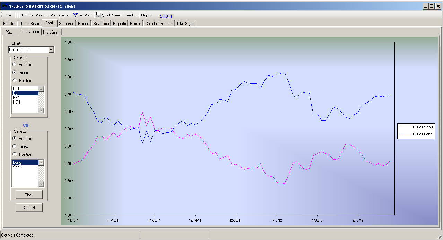Click the Quick Save toolbar label
Image resolution: width=443 pixels, height=240 pixels.
111,15
